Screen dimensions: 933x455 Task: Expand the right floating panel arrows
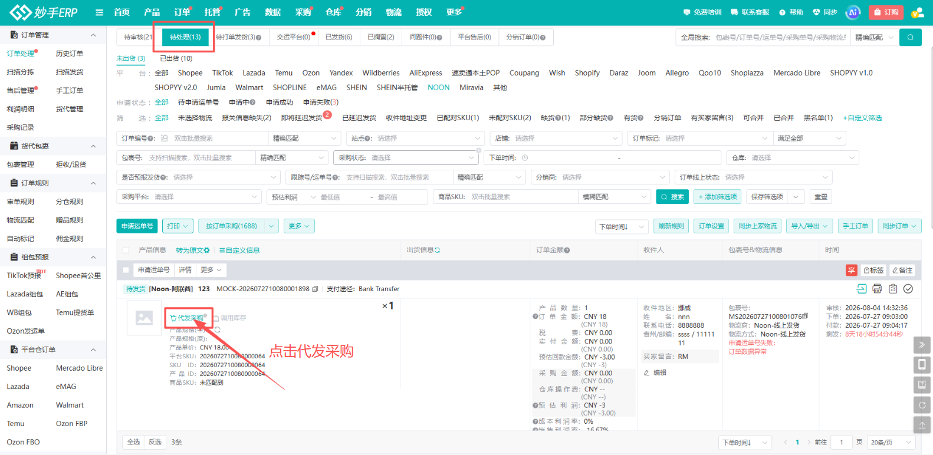tap(922, 345)
